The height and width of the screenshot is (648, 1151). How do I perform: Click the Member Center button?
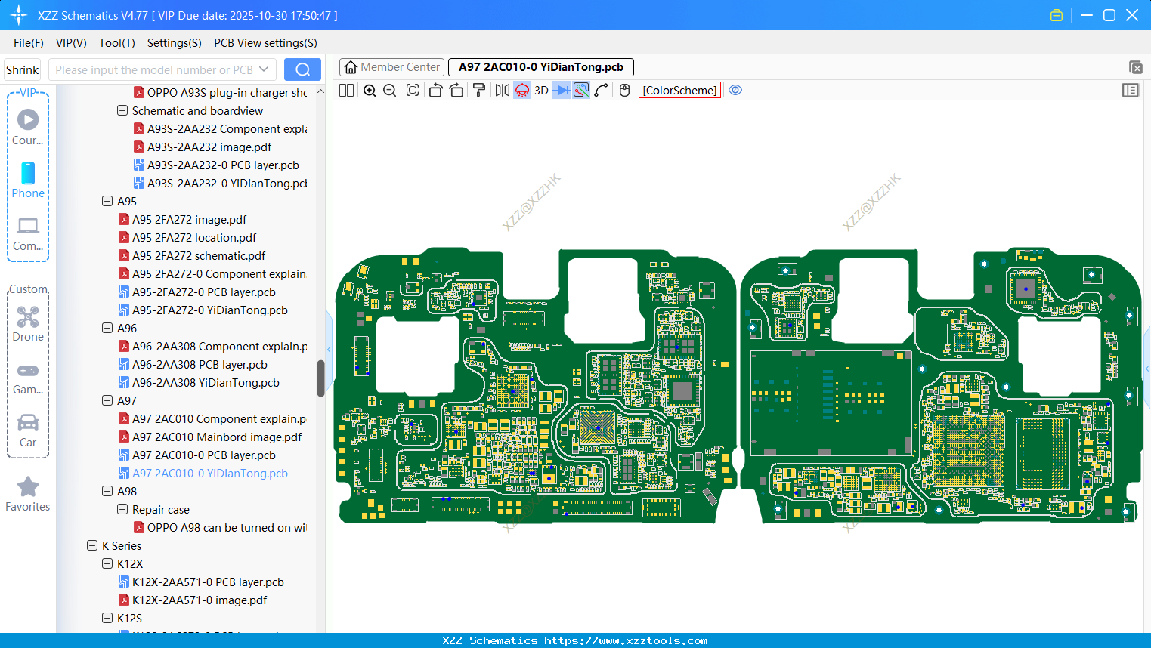(391, 66)
